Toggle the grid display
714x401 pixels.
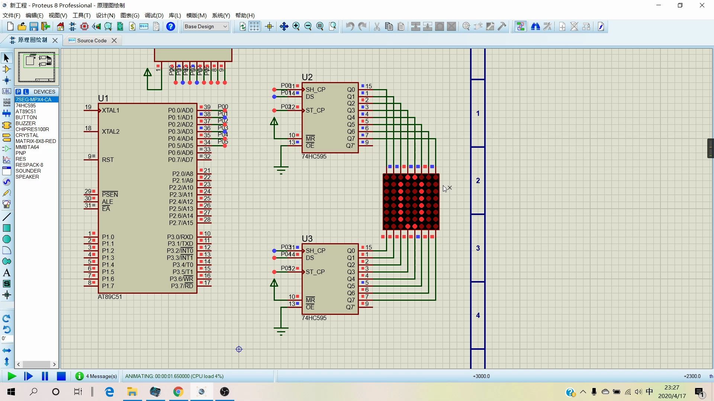point(254,26)
